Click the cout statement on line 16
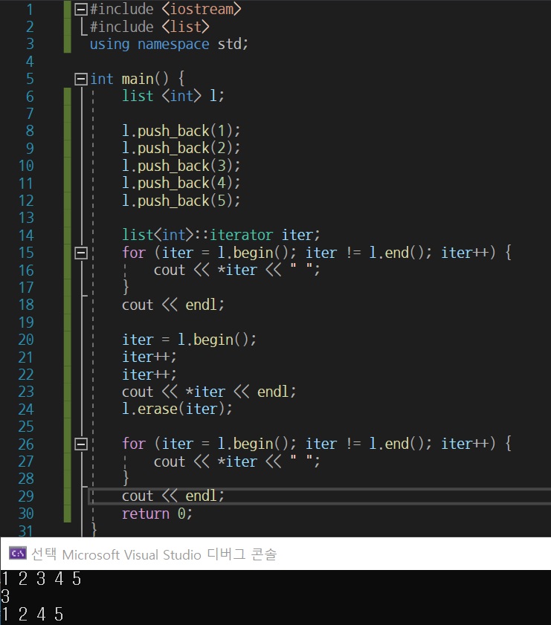The height and width of the screenshot is (625, 551). pos(236,270)
